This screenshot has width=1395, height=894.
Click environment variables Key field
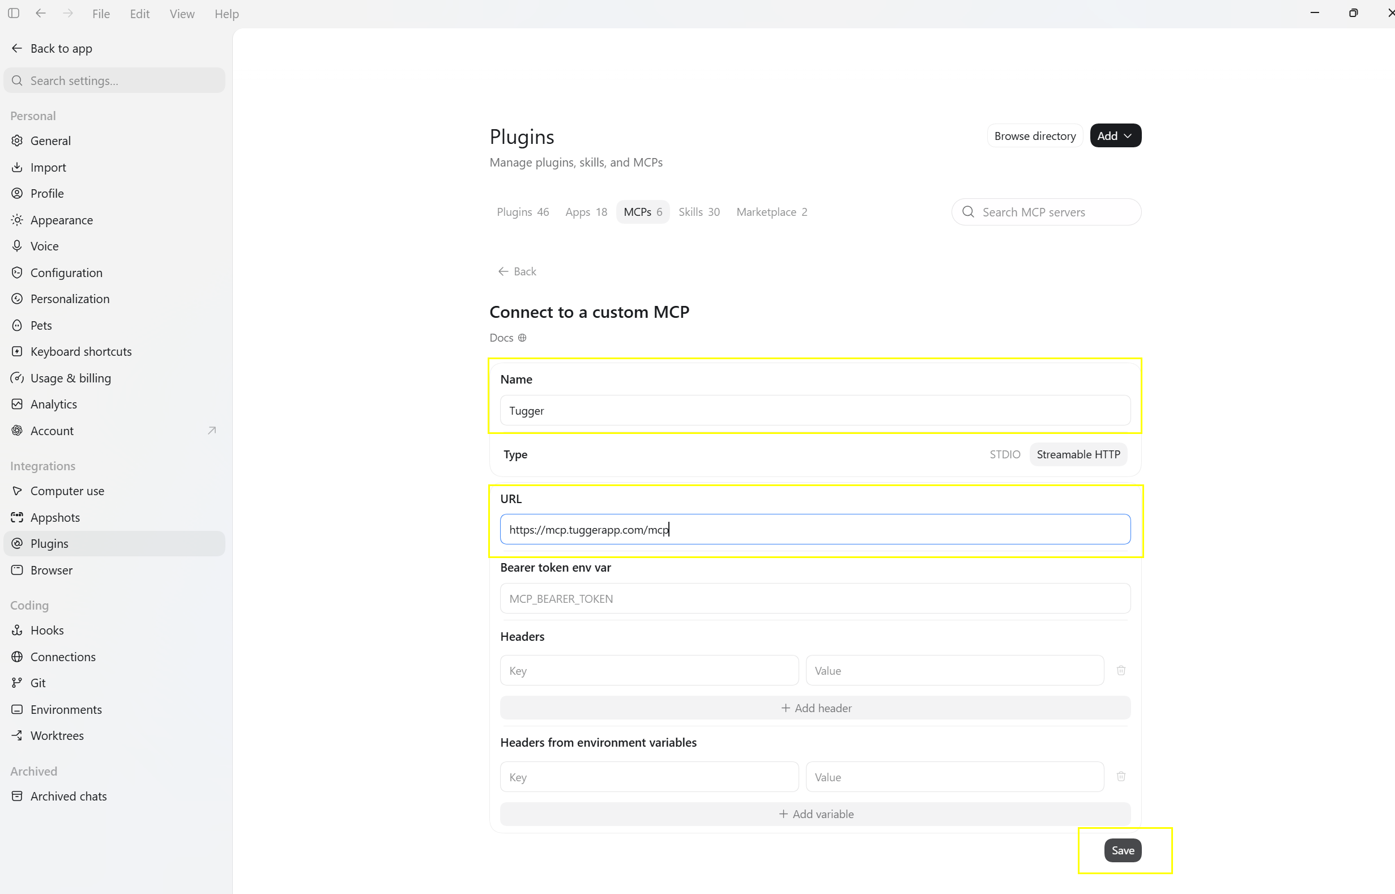[649, 777]
